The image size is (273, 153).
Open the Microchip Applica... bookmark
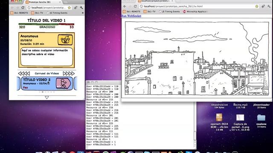coord(195,11)
